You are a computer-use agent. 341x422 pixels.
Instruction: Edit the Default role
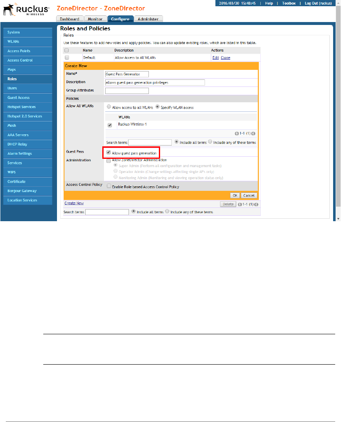[215, 58]
